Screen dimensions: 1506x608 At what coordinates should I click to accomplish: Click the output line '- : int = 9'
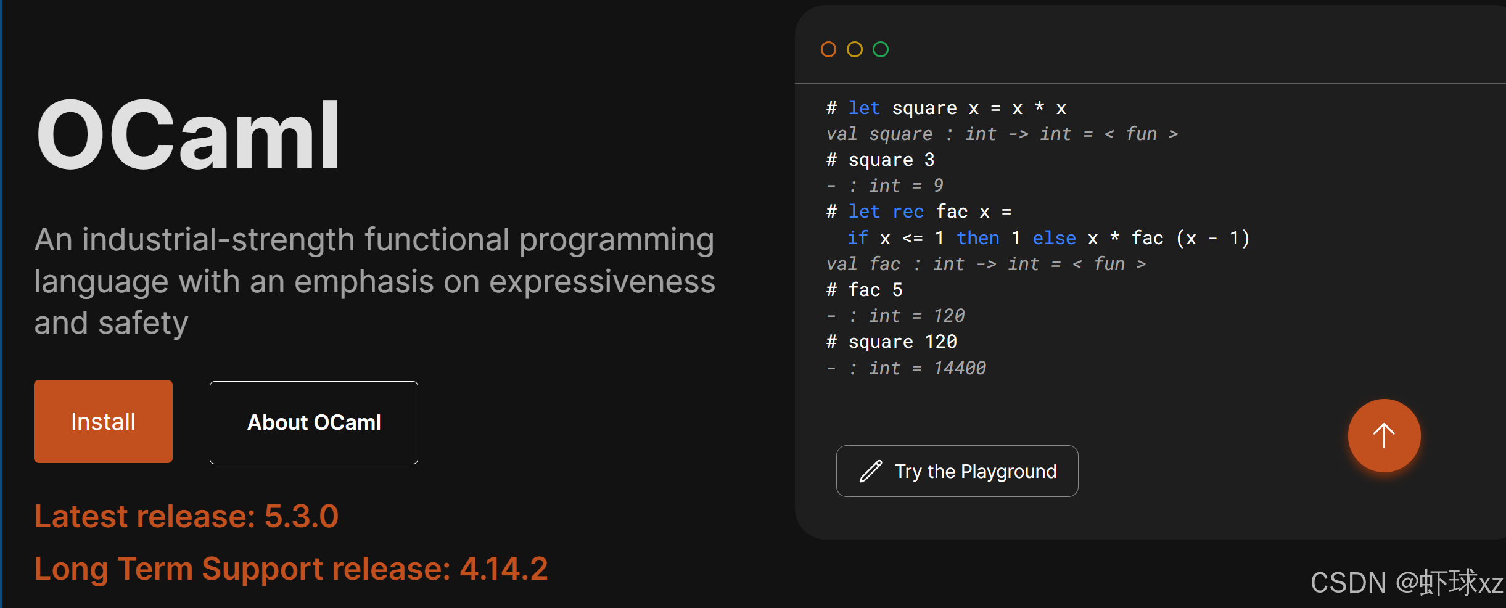[885, 186]
